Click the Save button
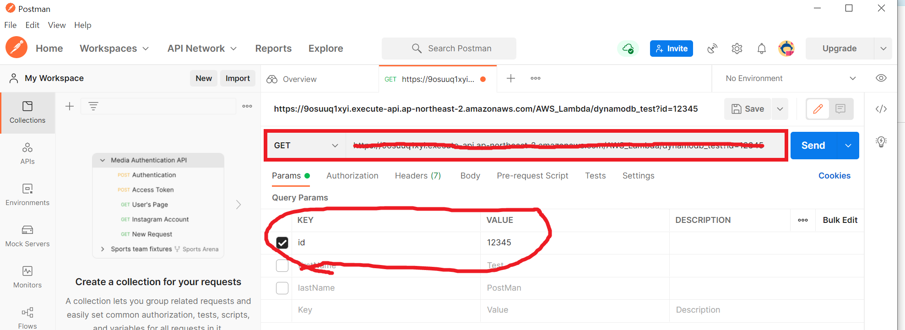The image size is (905, 330). [748, 109]
